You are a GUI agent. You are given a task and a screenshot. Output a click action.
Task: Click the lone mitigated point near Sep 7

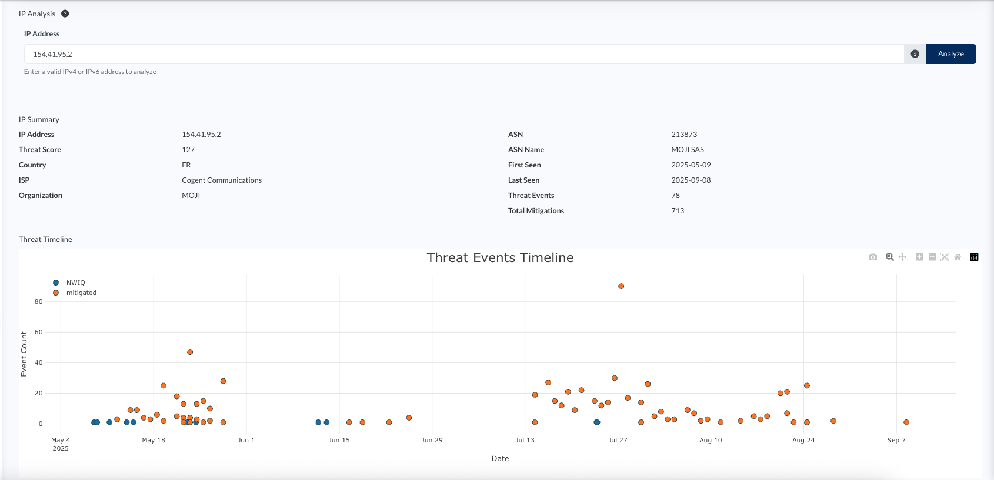click(906, 422)
